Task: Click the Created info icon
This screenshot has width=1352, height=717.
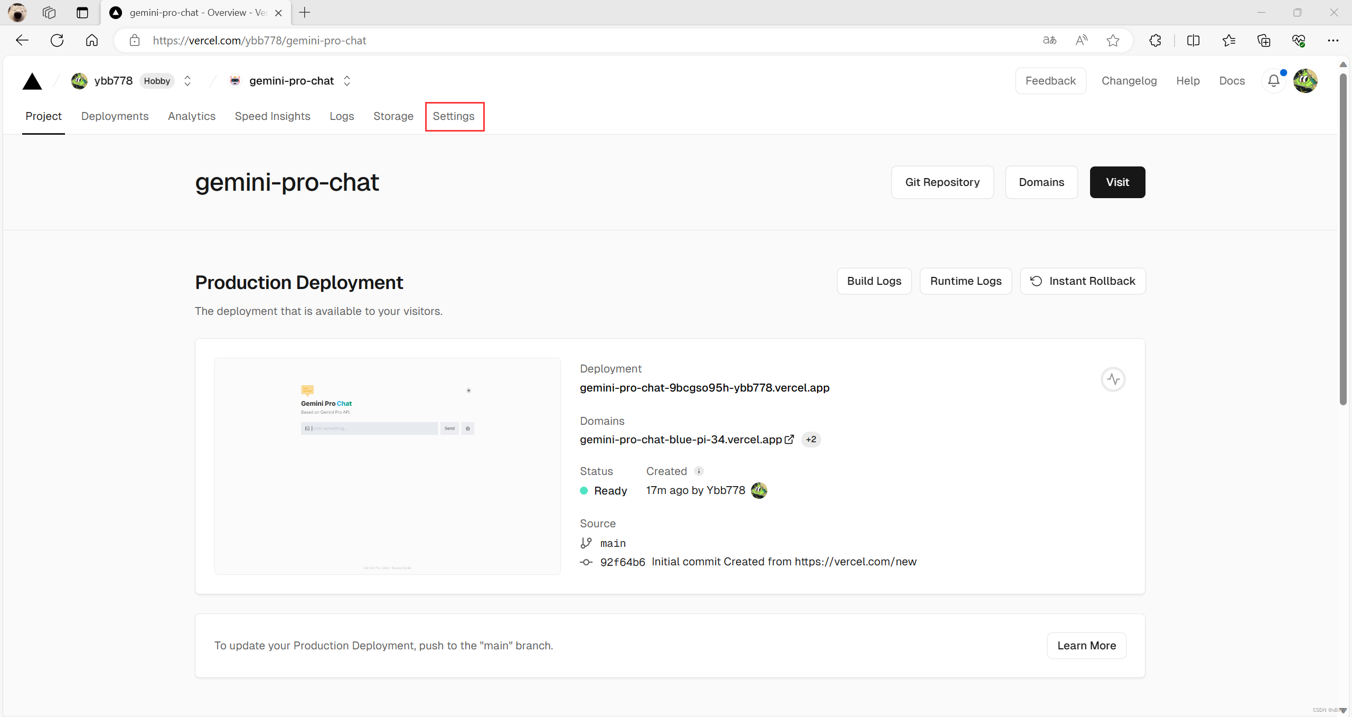Action: (699, 471)
